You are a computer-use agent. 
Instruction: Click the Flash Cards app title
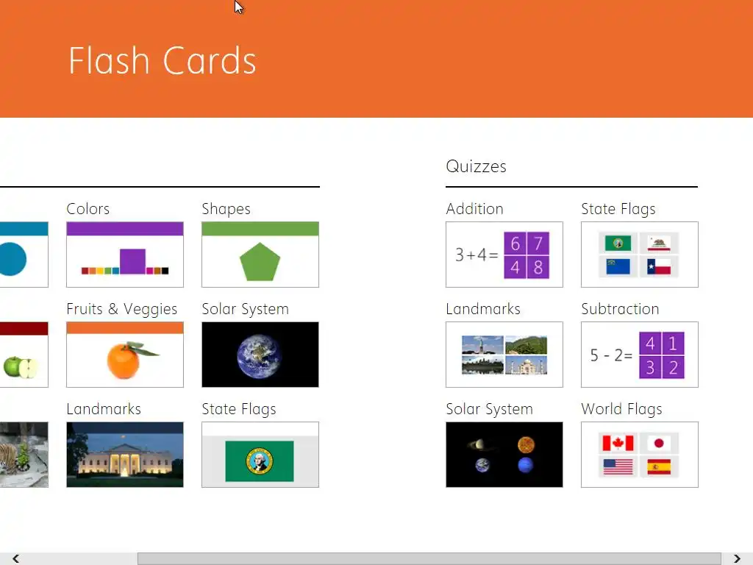click(x=163, y=60)
